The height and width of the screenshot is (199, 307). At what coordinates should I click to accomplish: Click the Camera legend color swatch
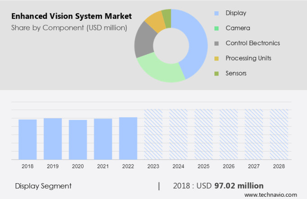pos(217,28)
